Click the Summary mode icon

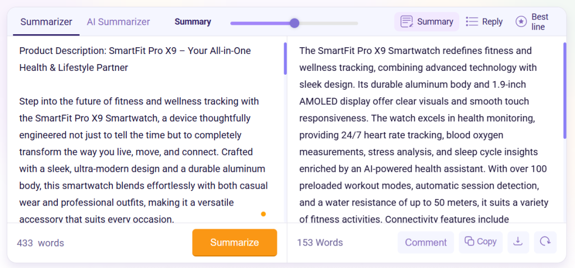(407, 22)
